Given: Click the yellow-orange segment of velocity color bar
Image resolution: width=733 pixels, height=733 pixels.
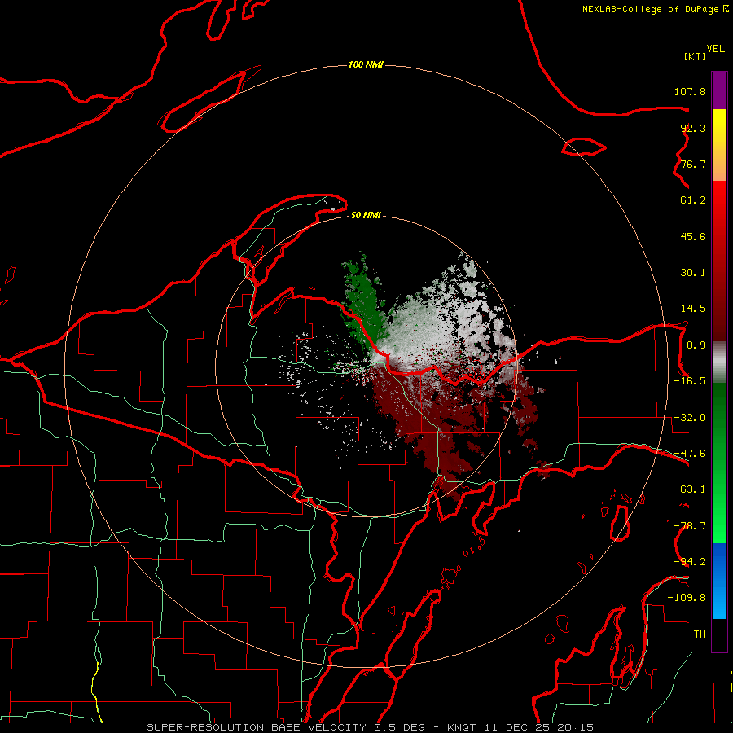Looking at the screenshot, I should (x=719, y=145).
